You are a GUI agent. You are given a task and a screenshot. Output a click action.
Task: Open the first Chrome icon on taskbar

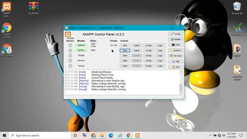[x=93, y=136]
